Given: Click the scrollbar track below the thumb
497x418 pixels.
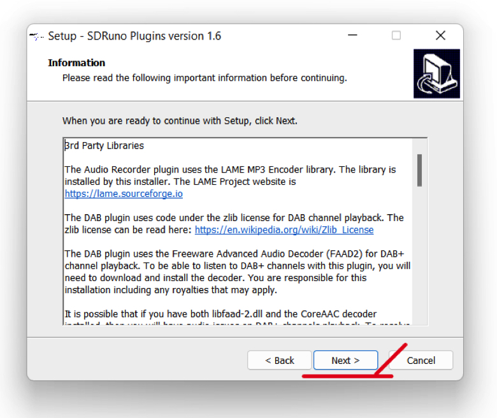Looking at the screenshot, I should (419, 255).
